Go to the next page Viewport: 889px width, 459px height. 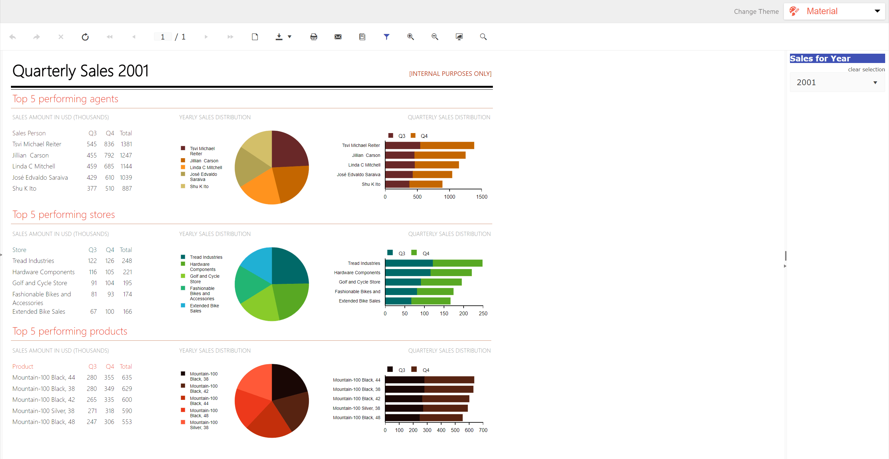pyautogui.click(x=206, y=37)
